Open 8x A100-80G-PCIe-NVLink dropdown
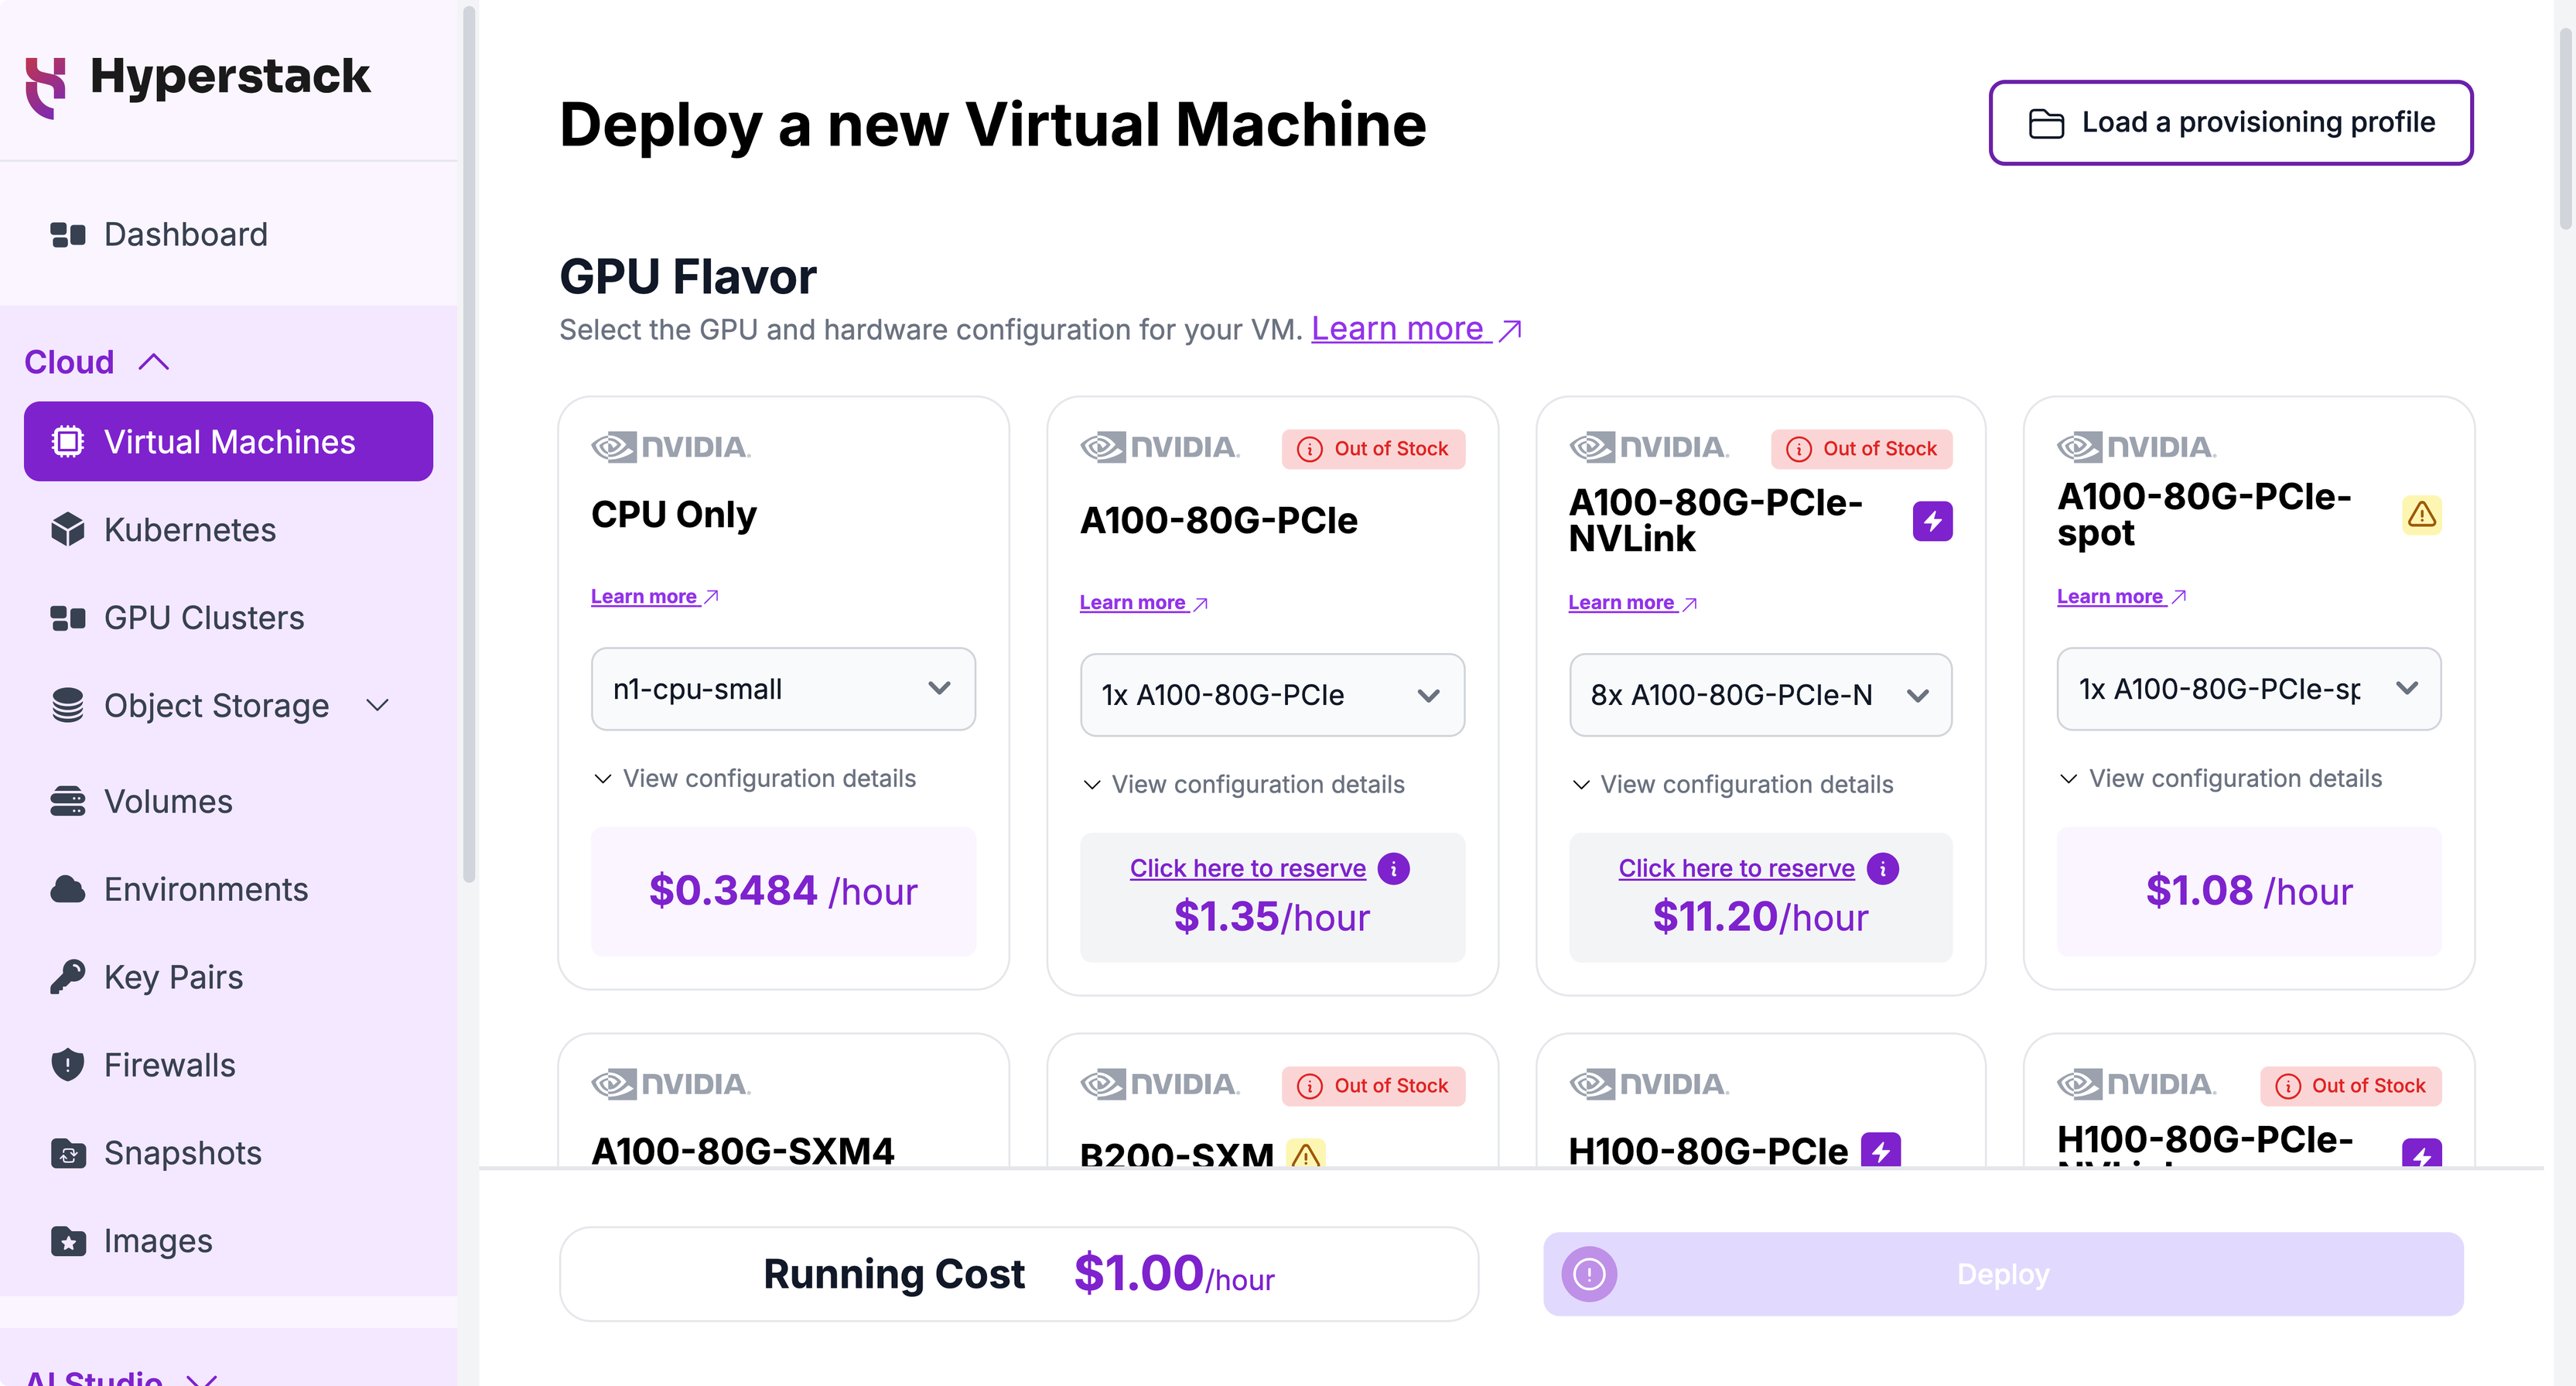Image resolution: width=2576 pixels, height=1386 pixels. (1760, 694)
